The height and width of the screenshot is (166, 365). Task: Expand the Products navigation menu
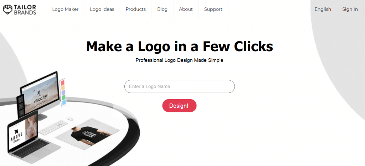point(135,9)
